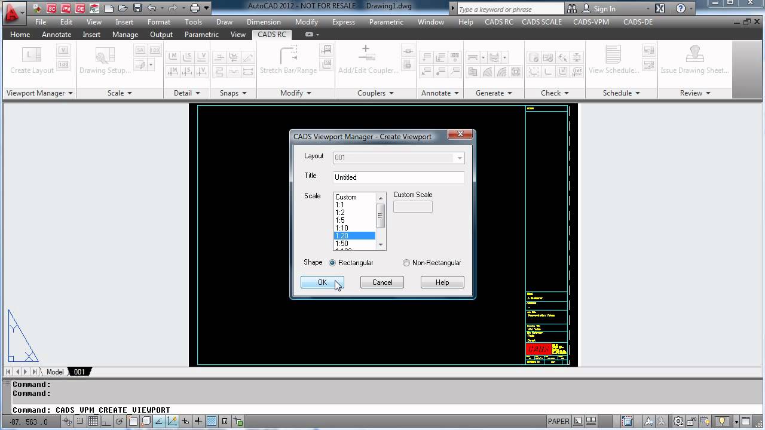
Task: Select the Rectangular shape radio button
Action: (x=333, y=263)
